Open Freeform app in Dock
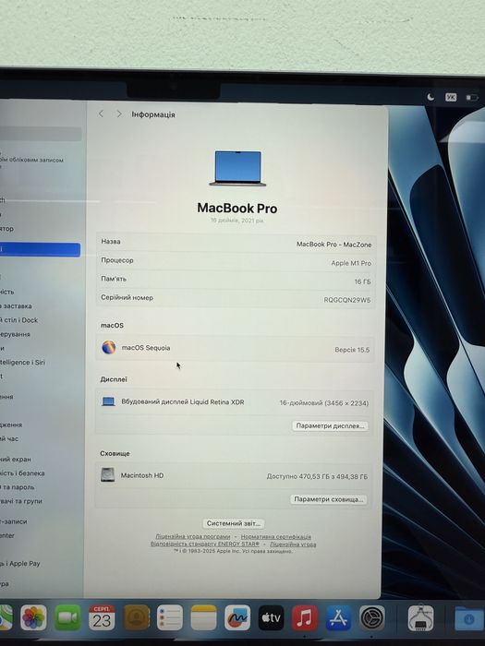The image size is (485, 646). [x=237, y=617]
